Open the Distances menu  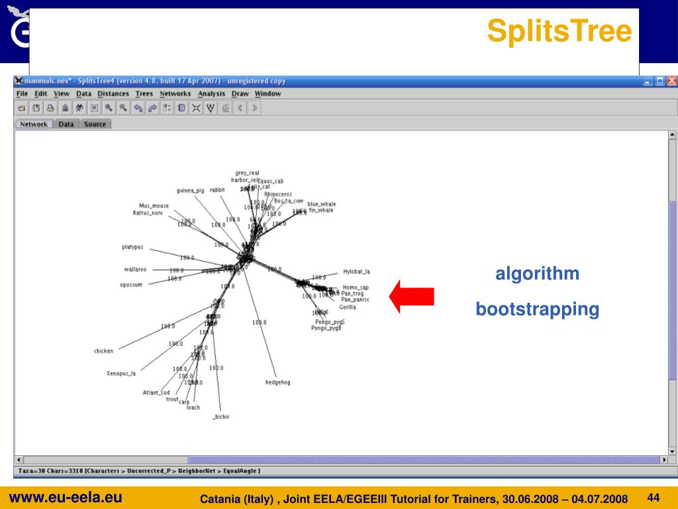pos(113,93)
